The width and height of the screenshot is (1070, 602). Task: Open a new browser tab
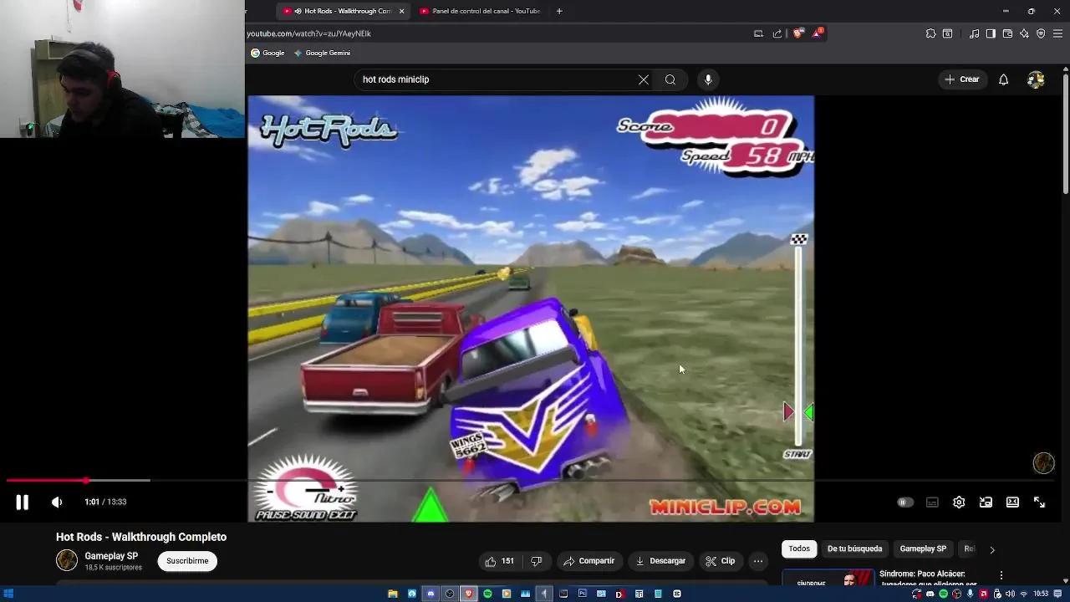tap(559, 11)
